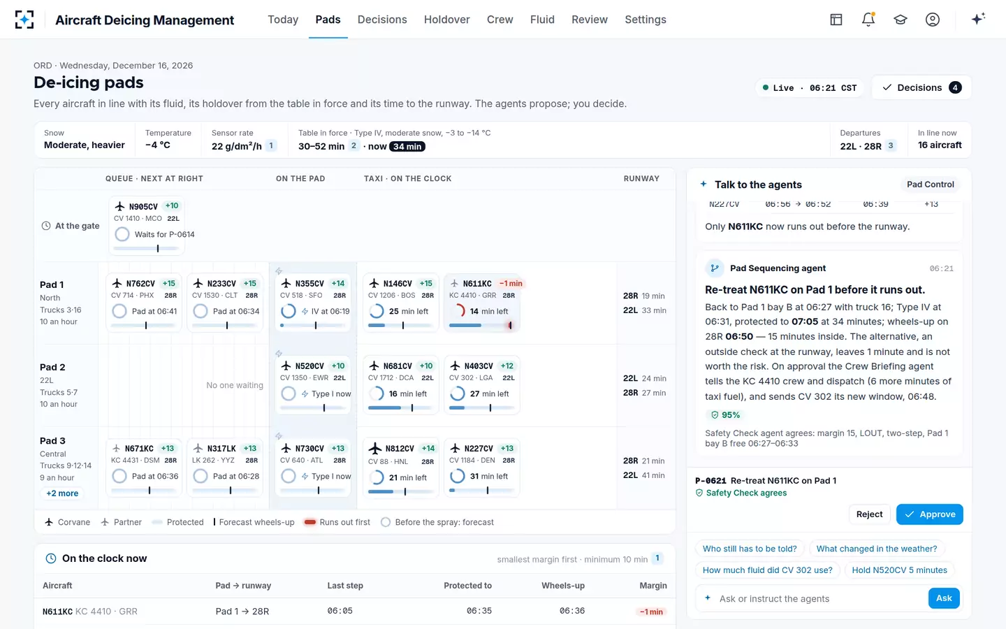Reject proposal P-0621
This screenshot has height=629, width=1006.
tap(870, 514)
